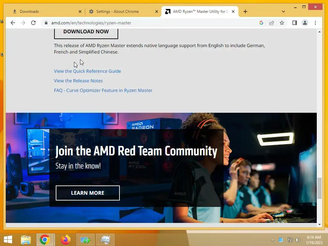Expand the tab search dropdown arrow
Image resolution: width=328 pixels, height=246 pixels.
[x=283, y=12]
